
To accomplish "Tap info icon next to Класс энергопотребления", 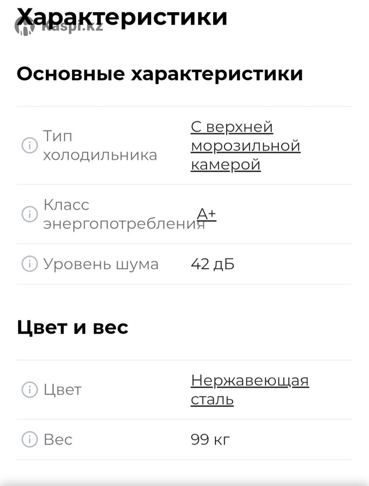I will point(30,214).
